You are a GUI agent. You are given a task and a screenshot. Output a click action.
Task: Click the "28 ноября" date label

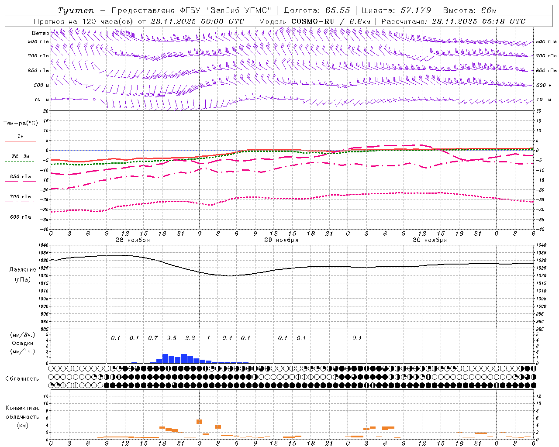tap(133, 240)
